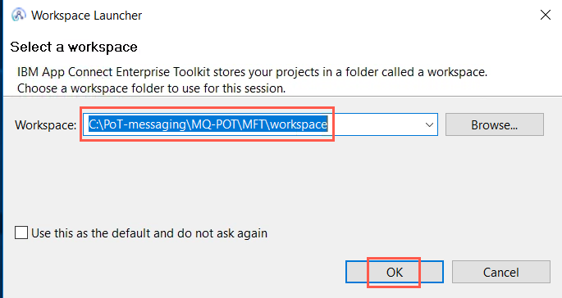Viewport: 562px width, 298px height.
Task: Click the empty area of Workspace combo box
Action: point(375,125)
